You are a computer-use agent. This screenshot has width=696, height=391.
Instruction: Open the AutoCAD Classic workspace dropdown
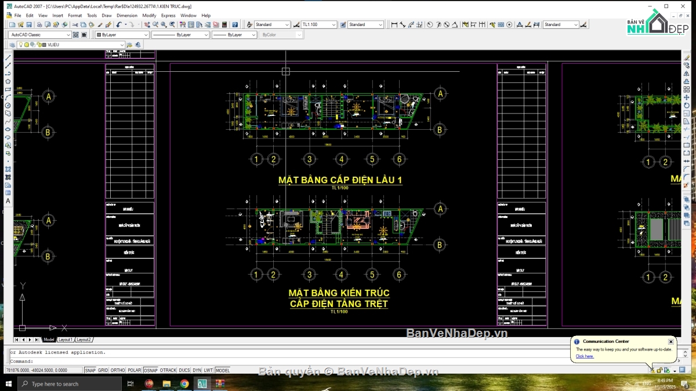click(x=39, y=35)
